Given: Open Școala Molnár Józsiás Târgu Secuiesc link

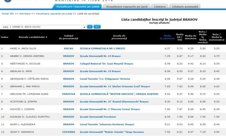Looking at the screenshot, I should 112,132.
